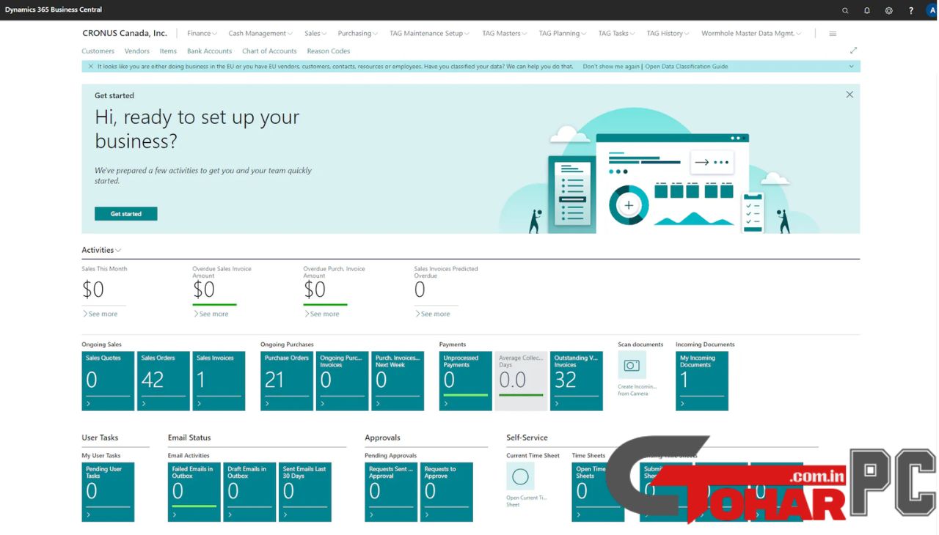Open the Unprocessed Payments tile
This screenshot has height=535, width=939.
(x=466, y=381)
